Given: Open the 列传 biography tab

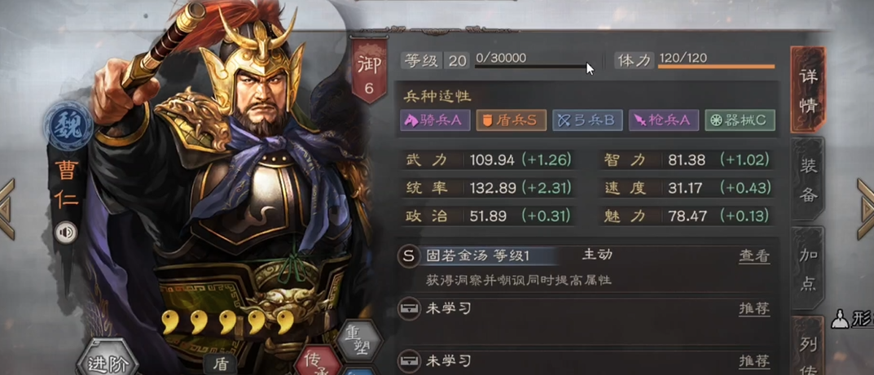Looking at the screenshot, I should click(808, 346).
